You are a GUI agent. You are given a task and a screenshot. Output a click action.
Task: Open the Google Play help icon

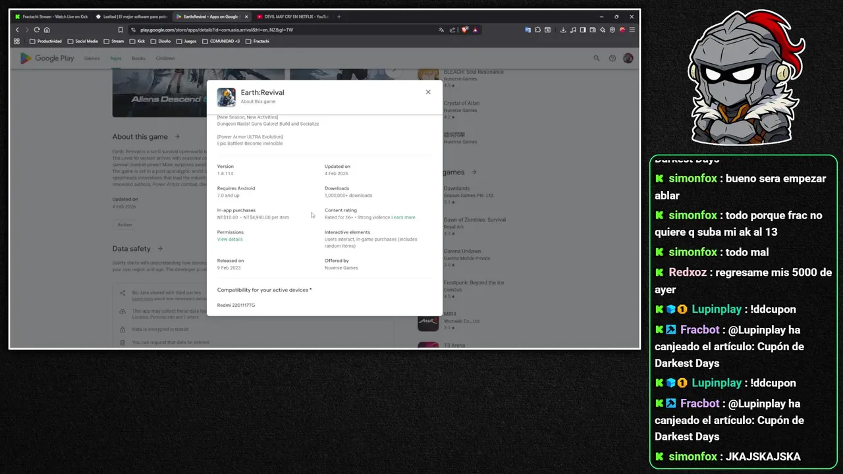(x=612, y=58)
